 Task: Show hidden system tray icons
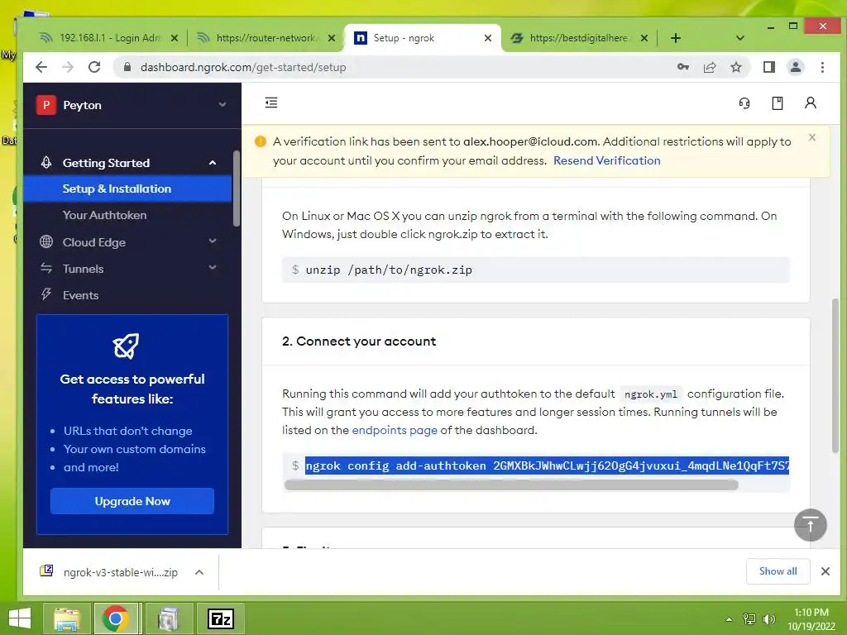tap(730, 619)
